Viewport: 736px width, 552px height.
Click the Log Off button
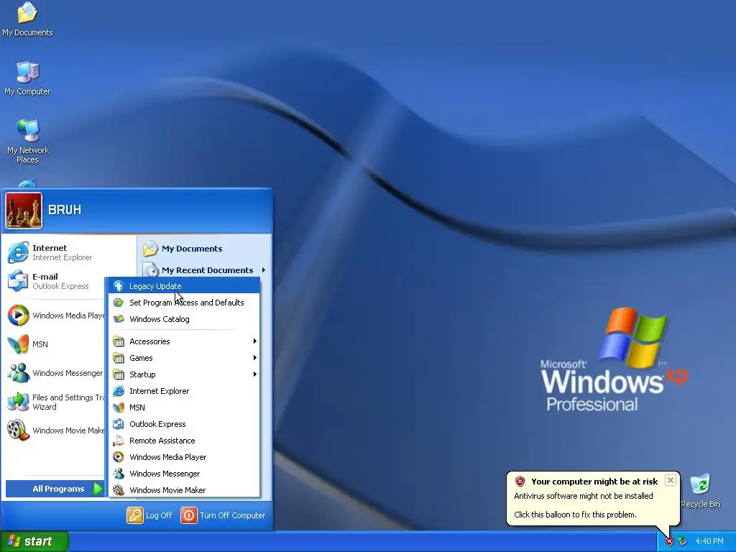(x=149, y=515)
